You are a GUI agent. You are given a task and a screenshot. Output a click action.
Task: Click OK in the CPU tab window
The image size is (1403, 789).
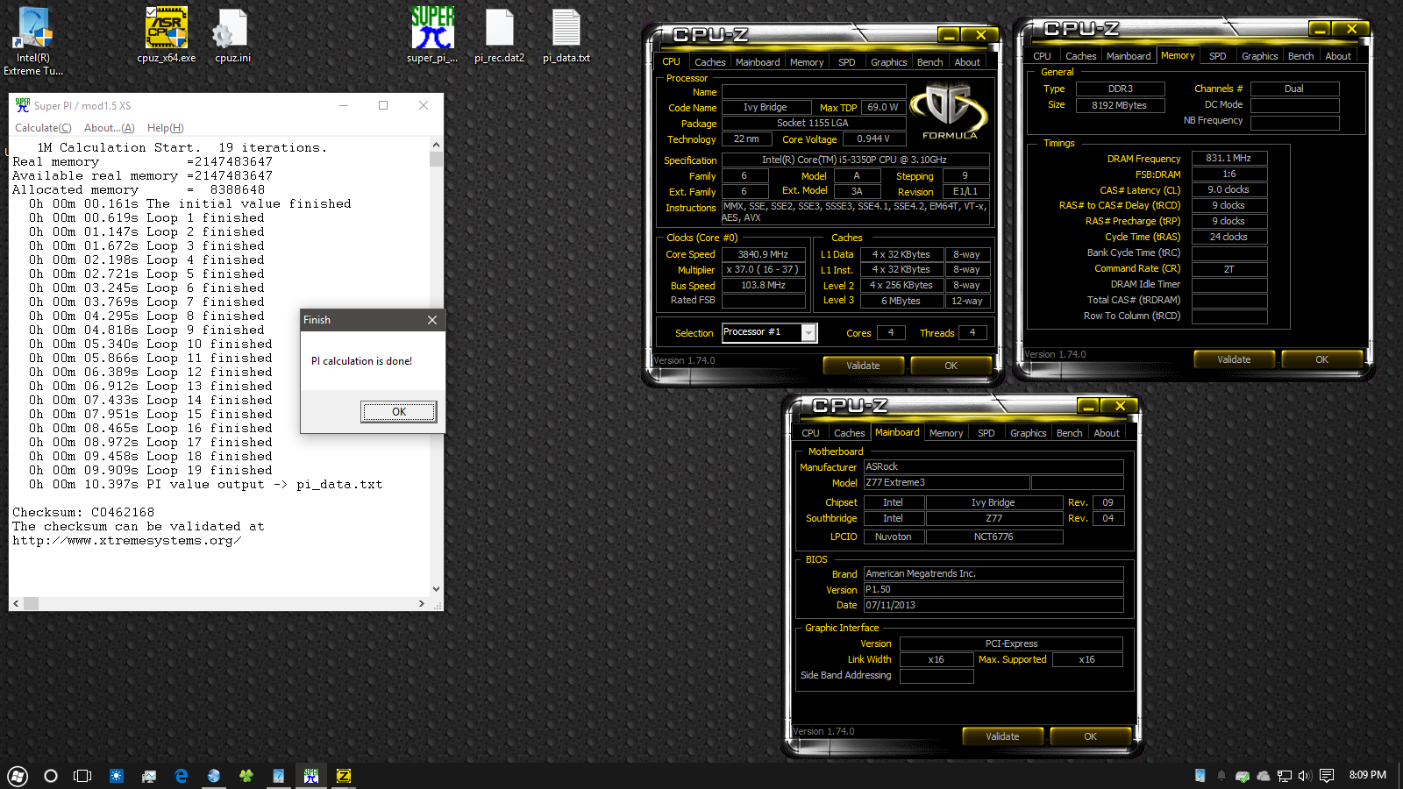click(951, 366)
